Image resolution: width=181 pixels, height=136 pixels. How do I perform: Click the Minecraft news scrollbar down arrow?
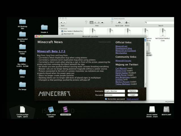point(145,86)
